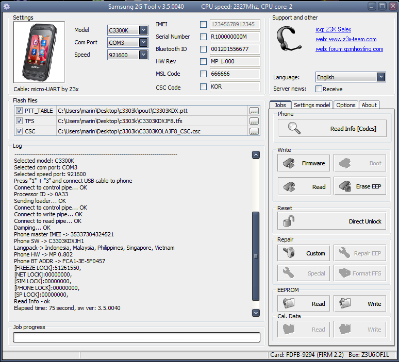This screenshot has height=362, width=399.
Task: Click the Direct Unlock padlock icon
Action: (288, 221)
